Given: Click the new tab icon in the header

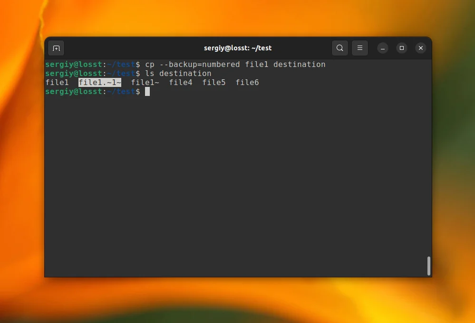Looking at the screenshot, I should (56, 48).
